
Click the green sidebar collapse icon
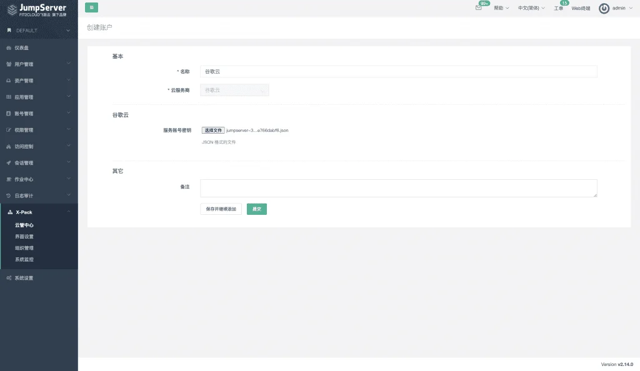click(91, 7)
